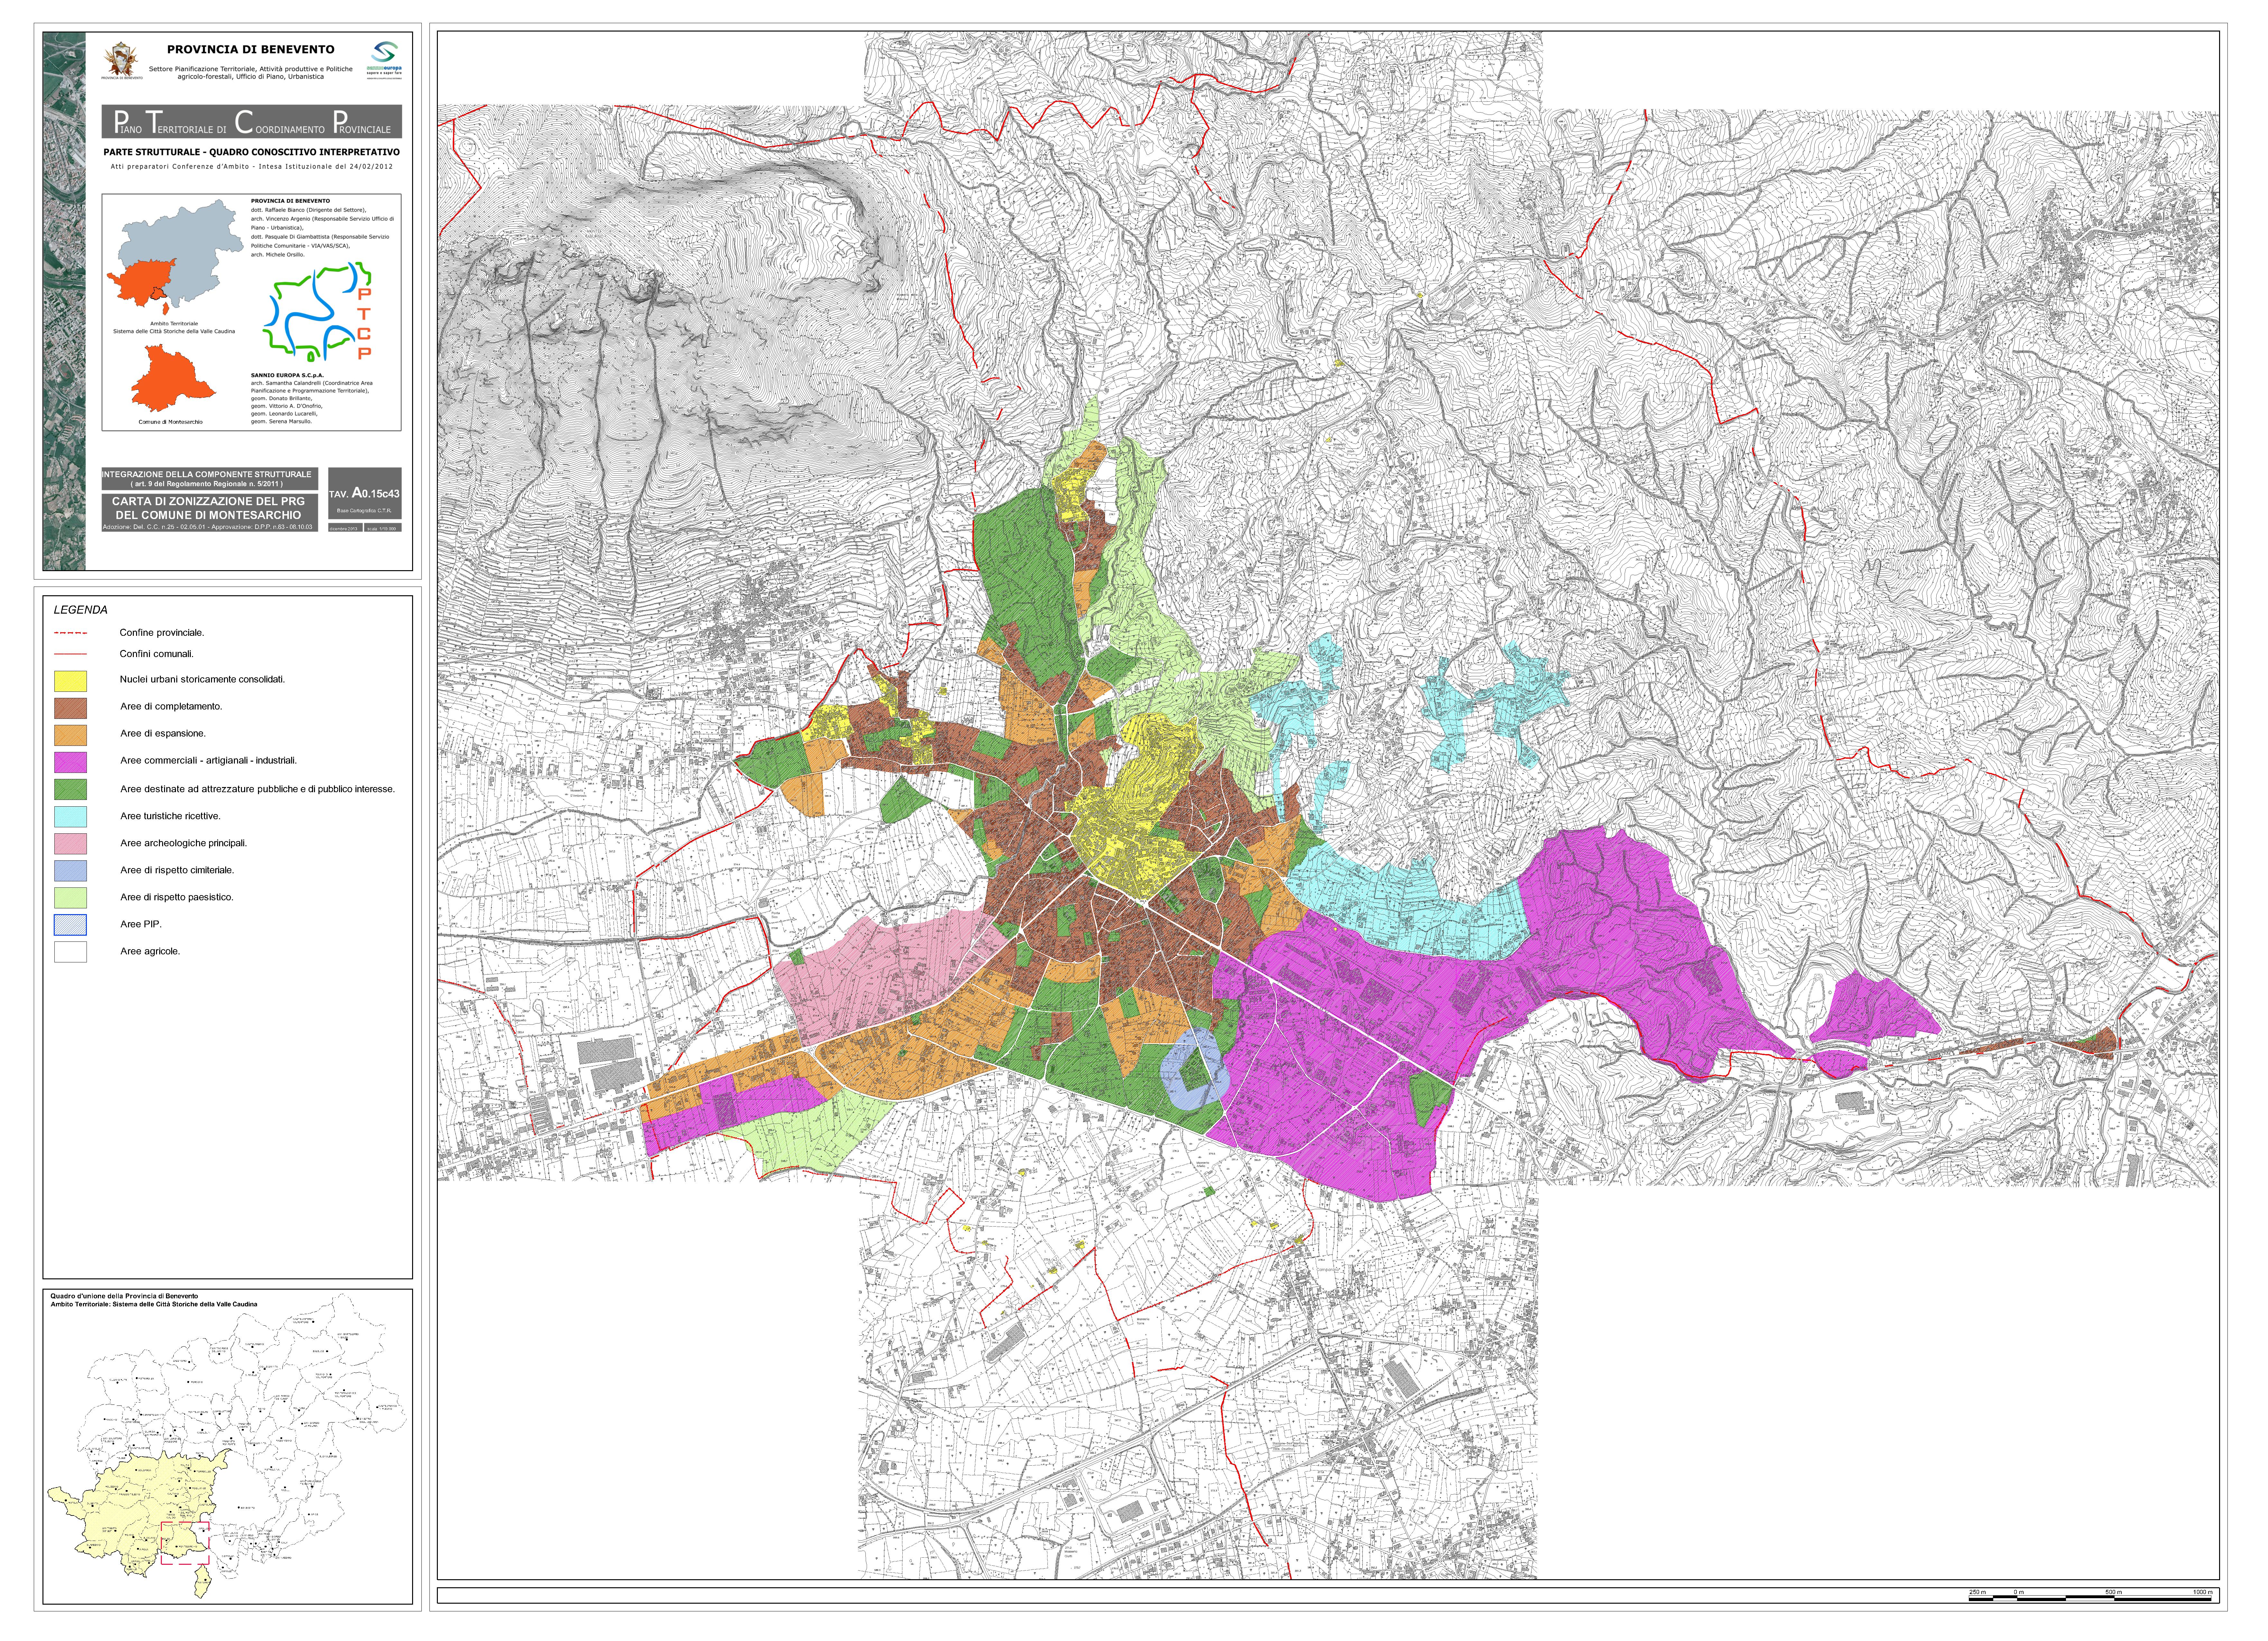The width and height of the screenshot is (2268, 1641).
Task: Click the 'Confini comunali.' legend label
Action: coord(157,654)
